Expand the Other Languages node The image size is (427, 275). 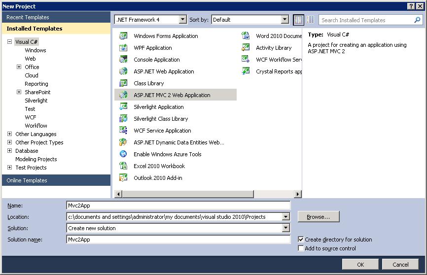tap(9, 134)
